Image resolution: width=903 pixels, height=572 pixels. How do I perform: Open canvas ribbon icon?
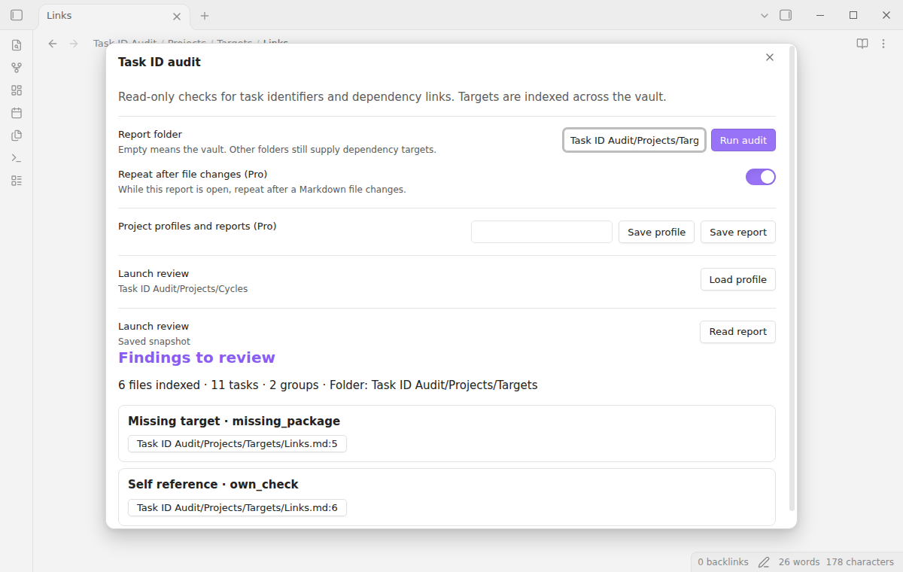(x=17, y=90)
